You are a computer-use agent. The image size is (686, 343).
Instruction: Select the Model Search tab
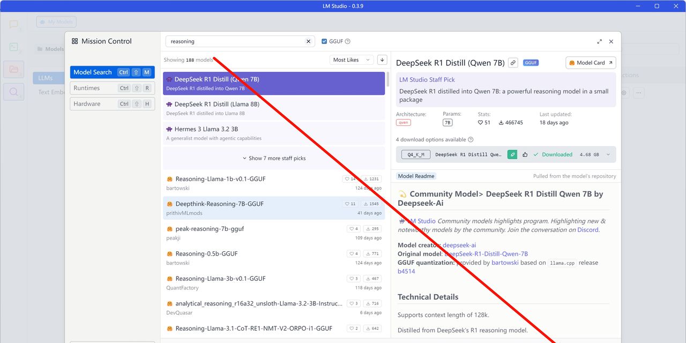coord(112,72)
